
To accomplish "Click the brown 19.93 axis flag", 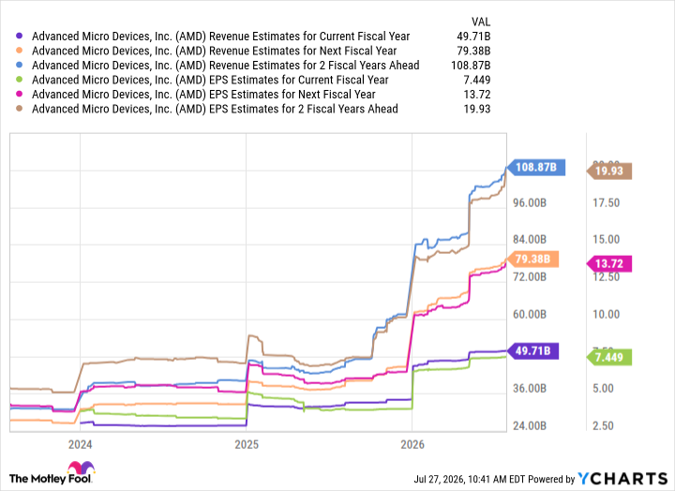I will click(609, 171).
